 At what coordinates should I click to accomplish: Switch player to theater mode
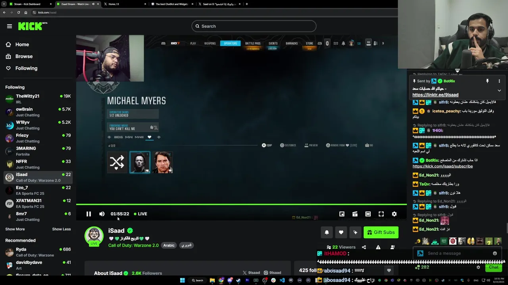tap(368, 214)
